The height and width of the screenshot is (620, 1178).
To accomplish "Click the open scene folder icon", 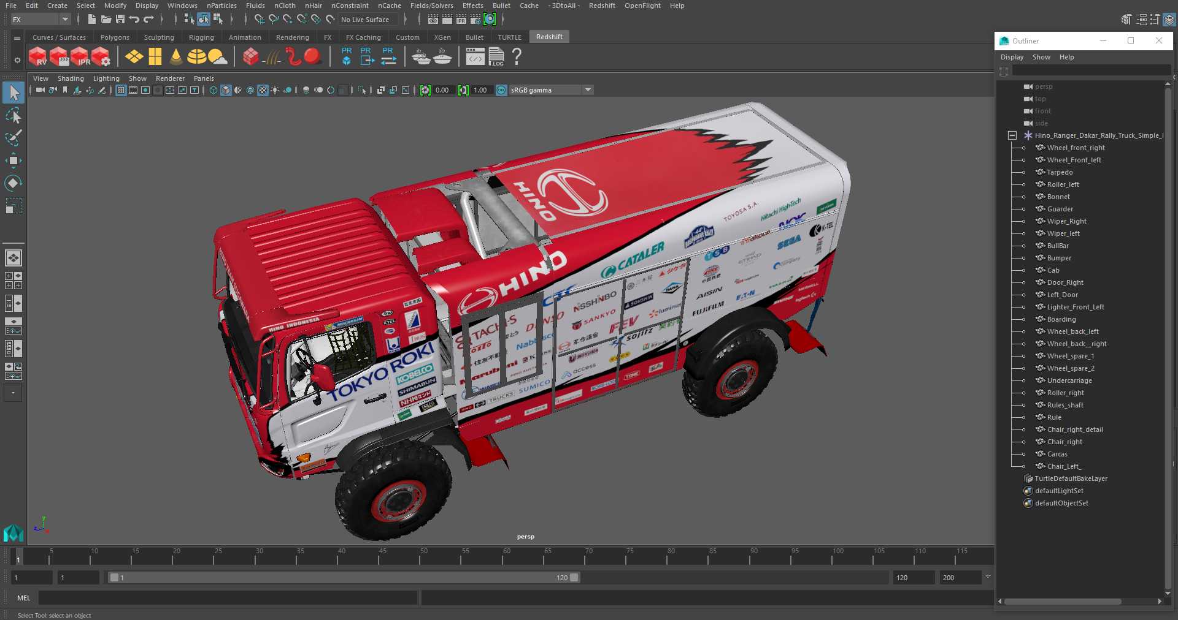I will pos(106,20).
